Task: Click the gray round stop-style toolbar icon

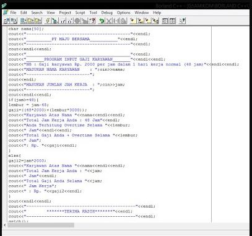Action: click(77, 20)
